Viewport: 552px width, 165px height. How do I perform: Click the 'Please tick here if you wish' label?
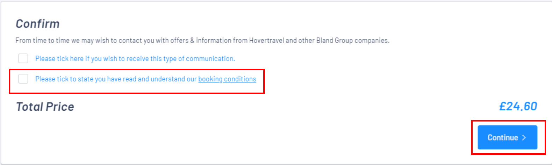coord(135,58)
